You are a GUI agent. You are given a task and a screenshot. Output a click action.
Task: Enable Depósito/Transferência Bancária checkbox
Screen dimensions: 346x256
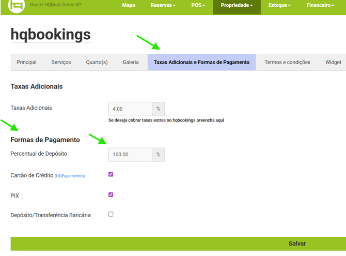tap(111, 214)
